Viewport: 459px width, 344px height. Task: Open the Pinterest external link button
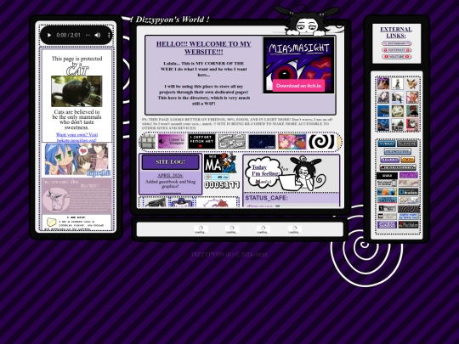396,50
